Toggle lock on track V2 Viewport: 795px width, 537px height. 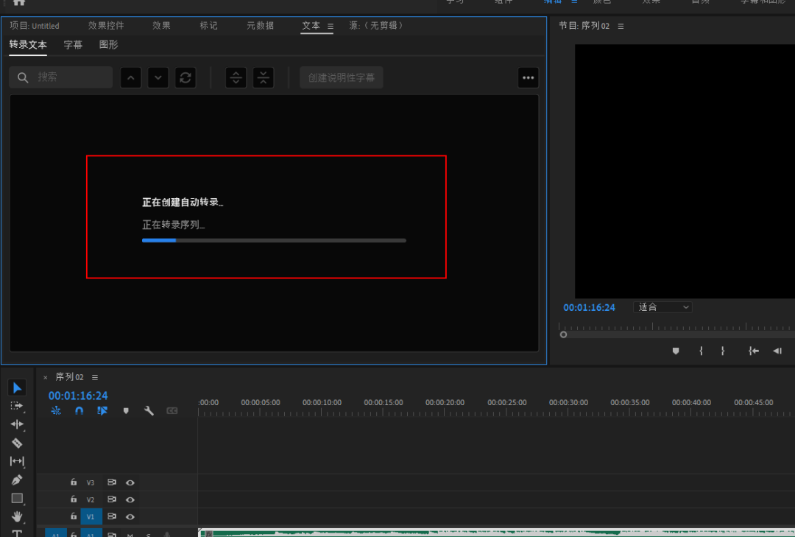[x=74, y=499]
